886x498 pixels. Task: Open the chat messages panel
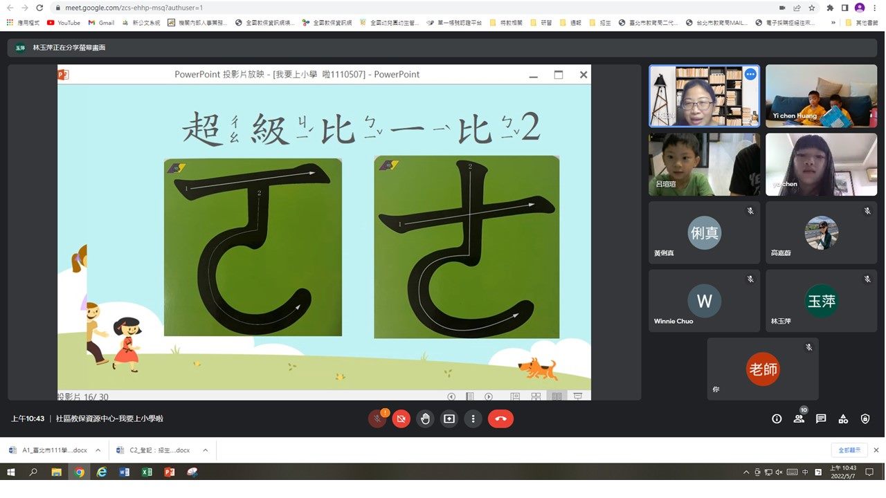(821, 418)
